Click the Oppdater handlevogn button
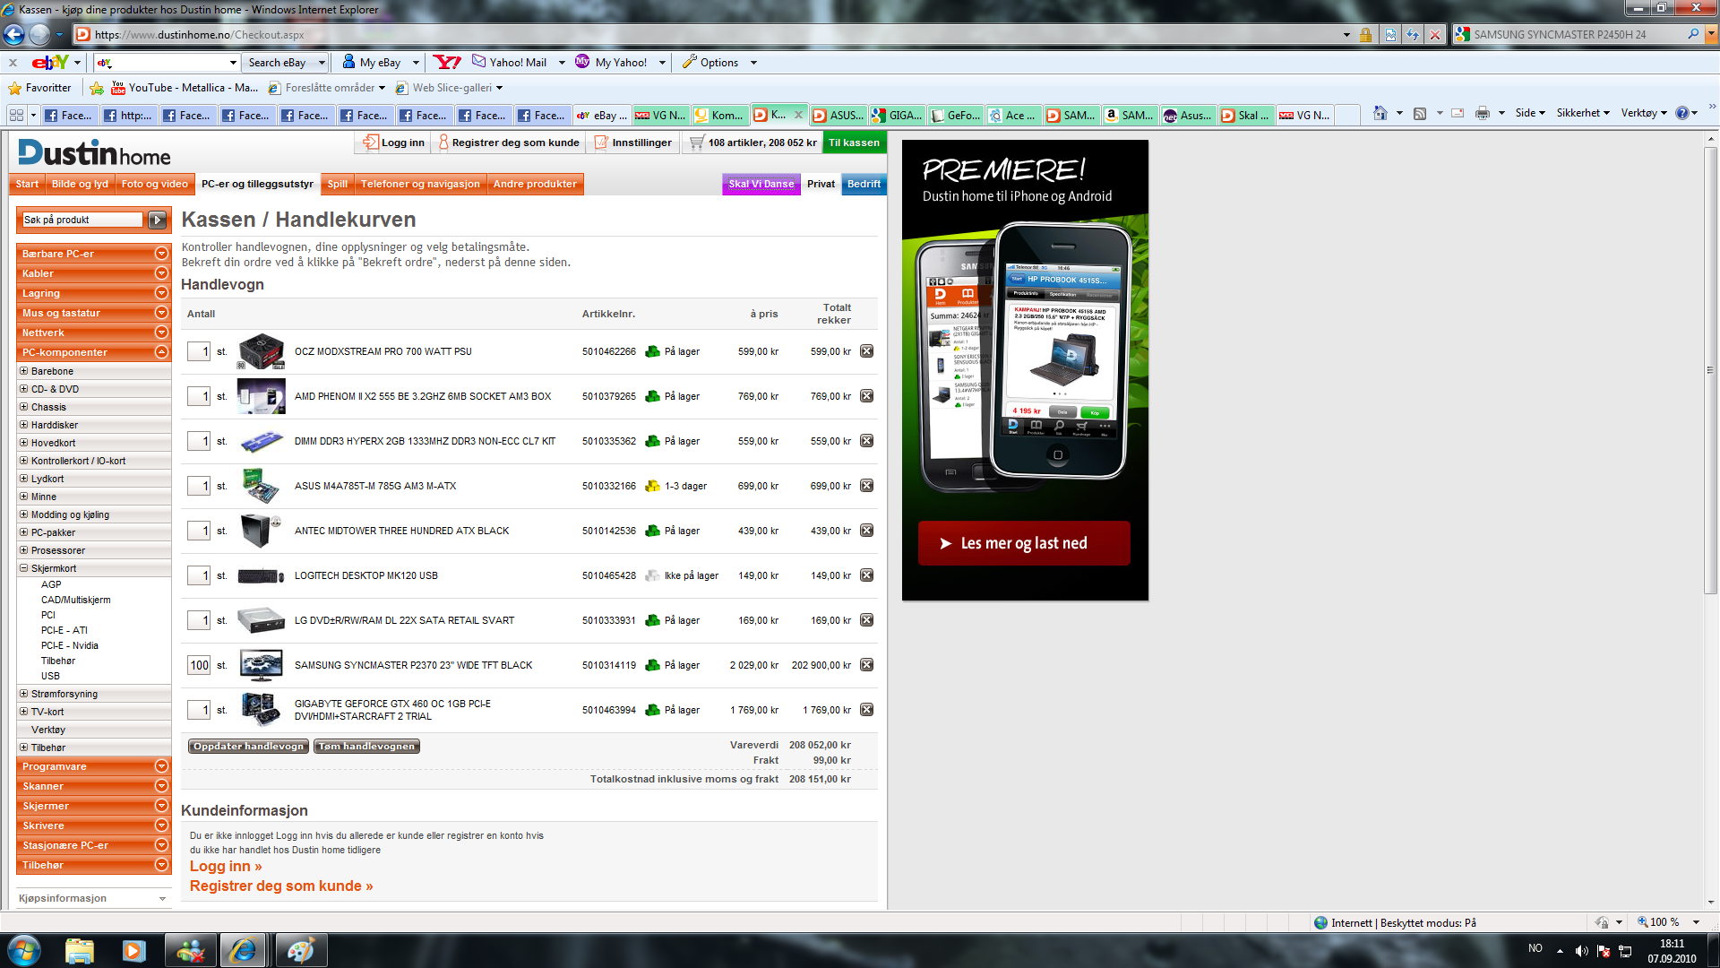This screenshot has width=1720, height=968. [248, 746]
